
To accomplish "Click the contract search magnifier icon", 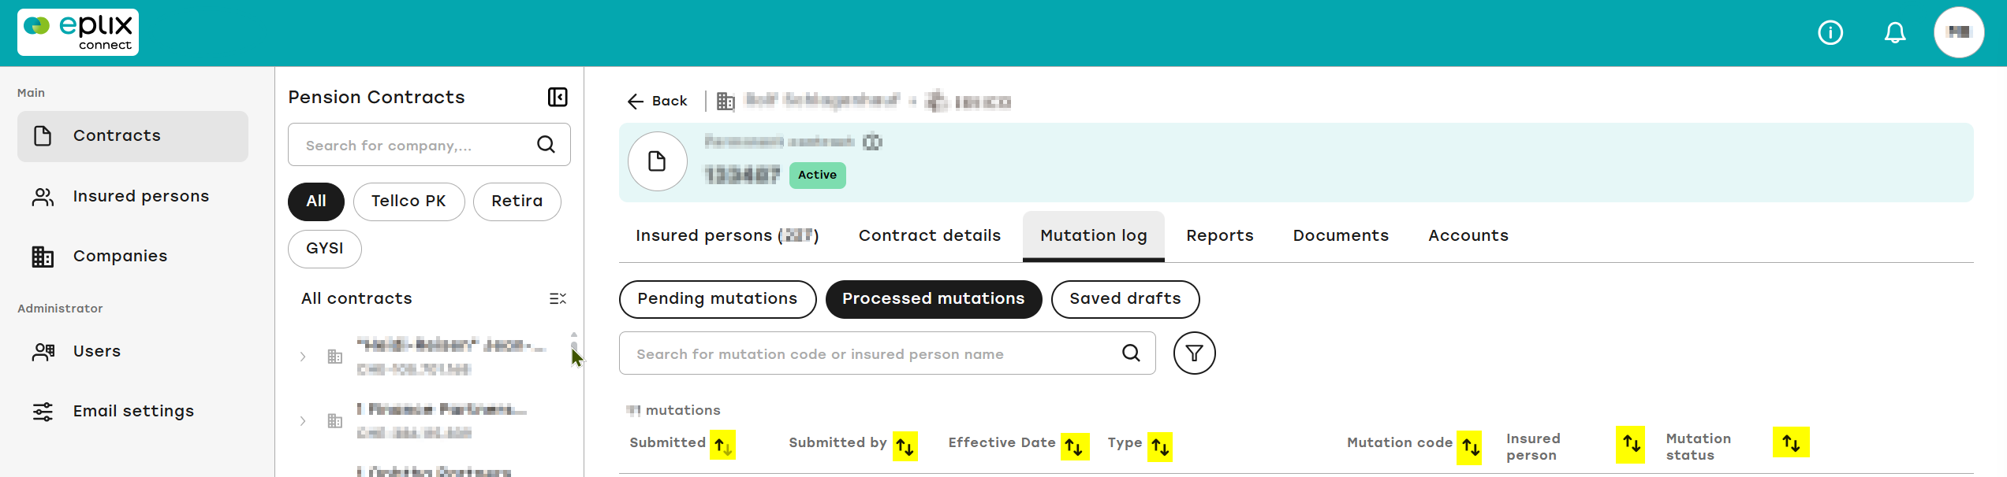I will tap(546, 144).
